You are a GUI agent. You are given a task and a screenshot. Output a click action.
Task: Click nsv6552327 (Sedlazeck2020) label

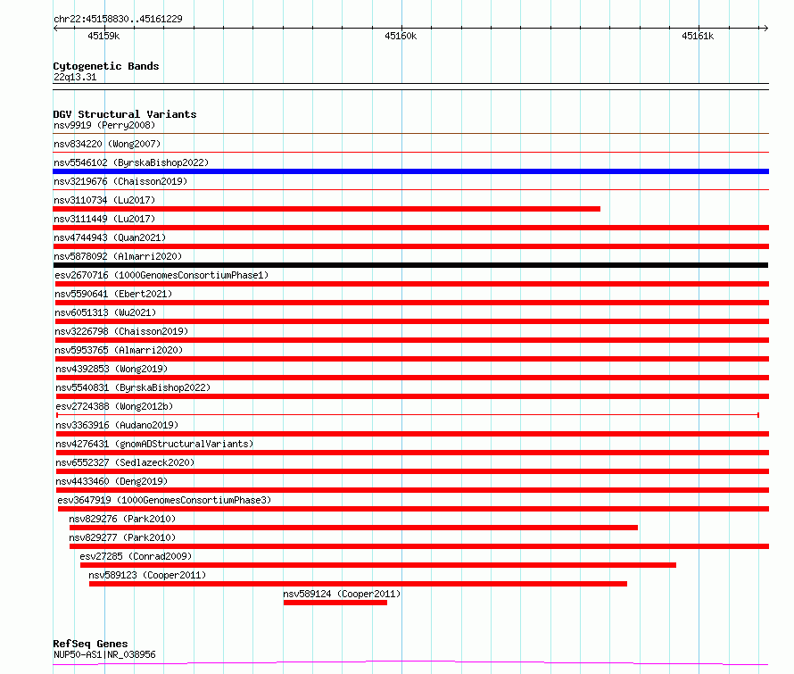click(125, 462)
